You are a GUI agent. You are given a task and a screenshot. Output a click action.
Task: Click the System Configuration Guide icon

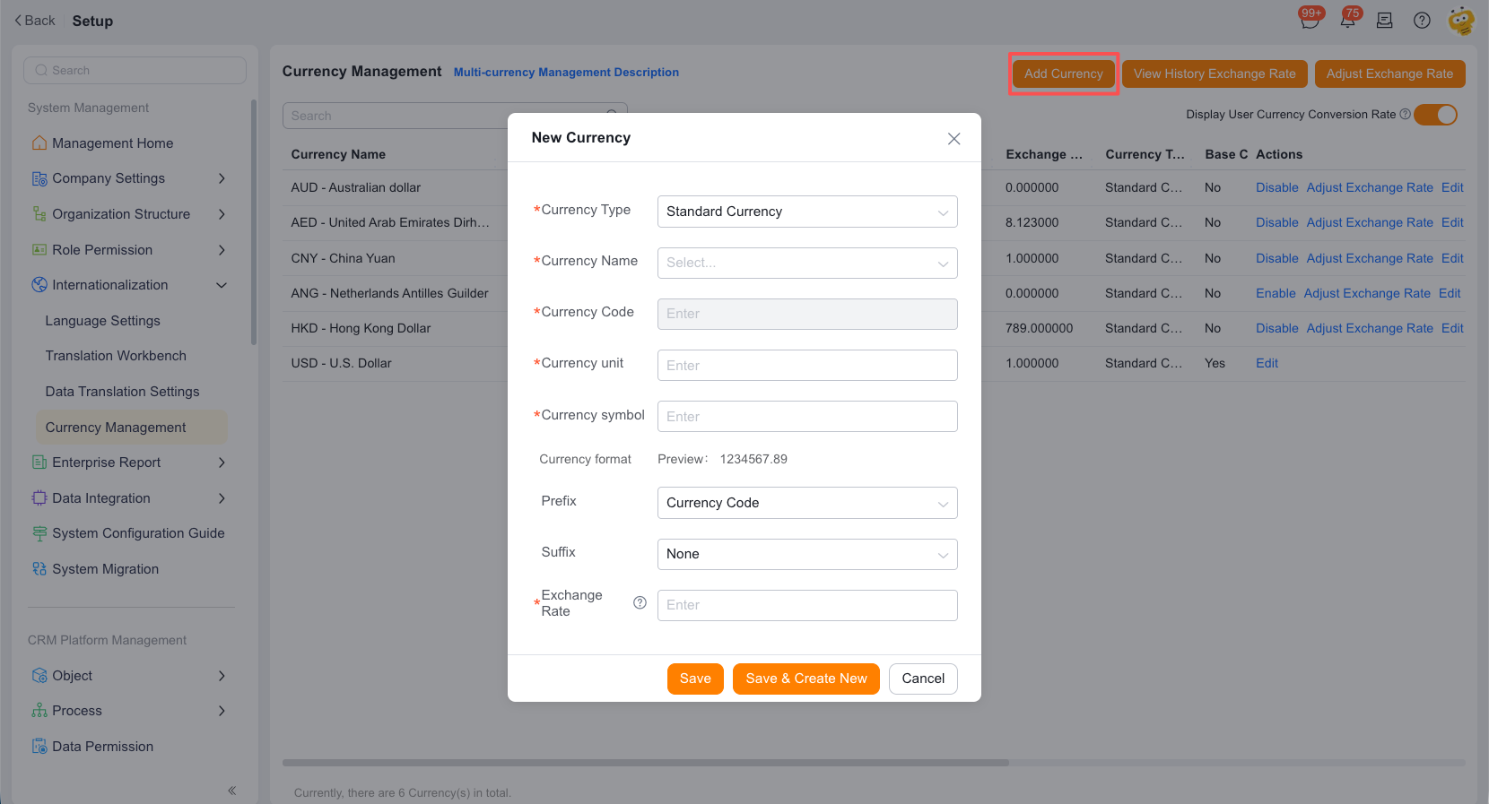(x=39, y=533)
